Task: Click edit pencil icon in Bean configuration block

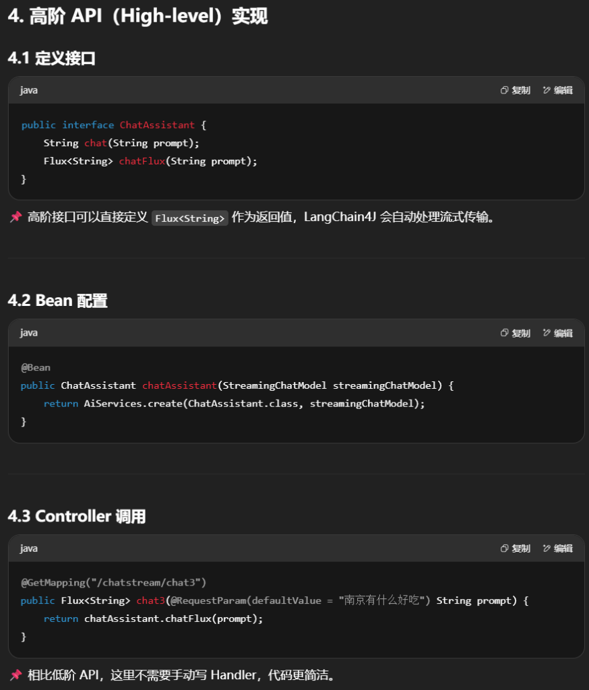Action: (547, 333)
